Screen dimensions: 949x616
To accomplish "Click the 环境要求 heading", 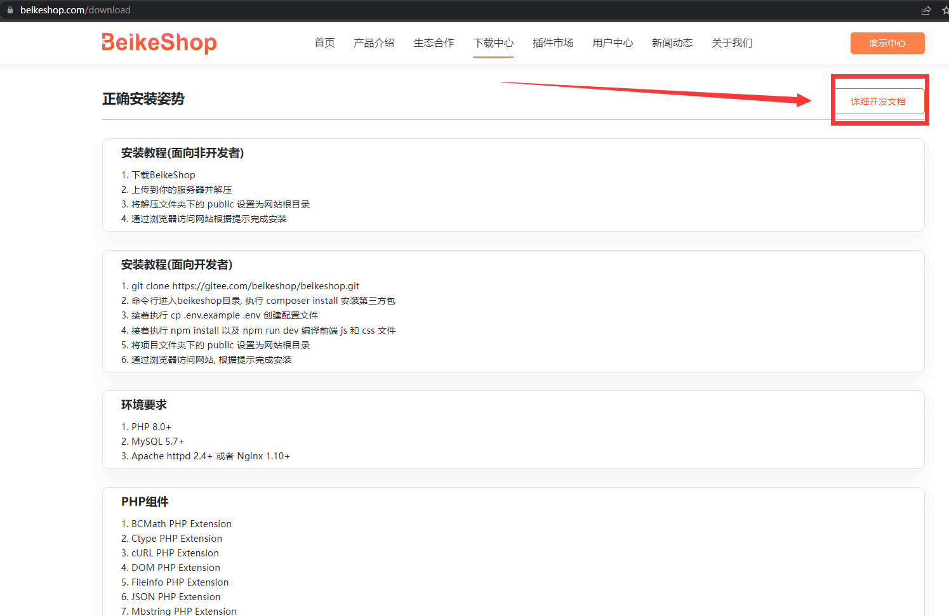I will [x=144, y=405].
